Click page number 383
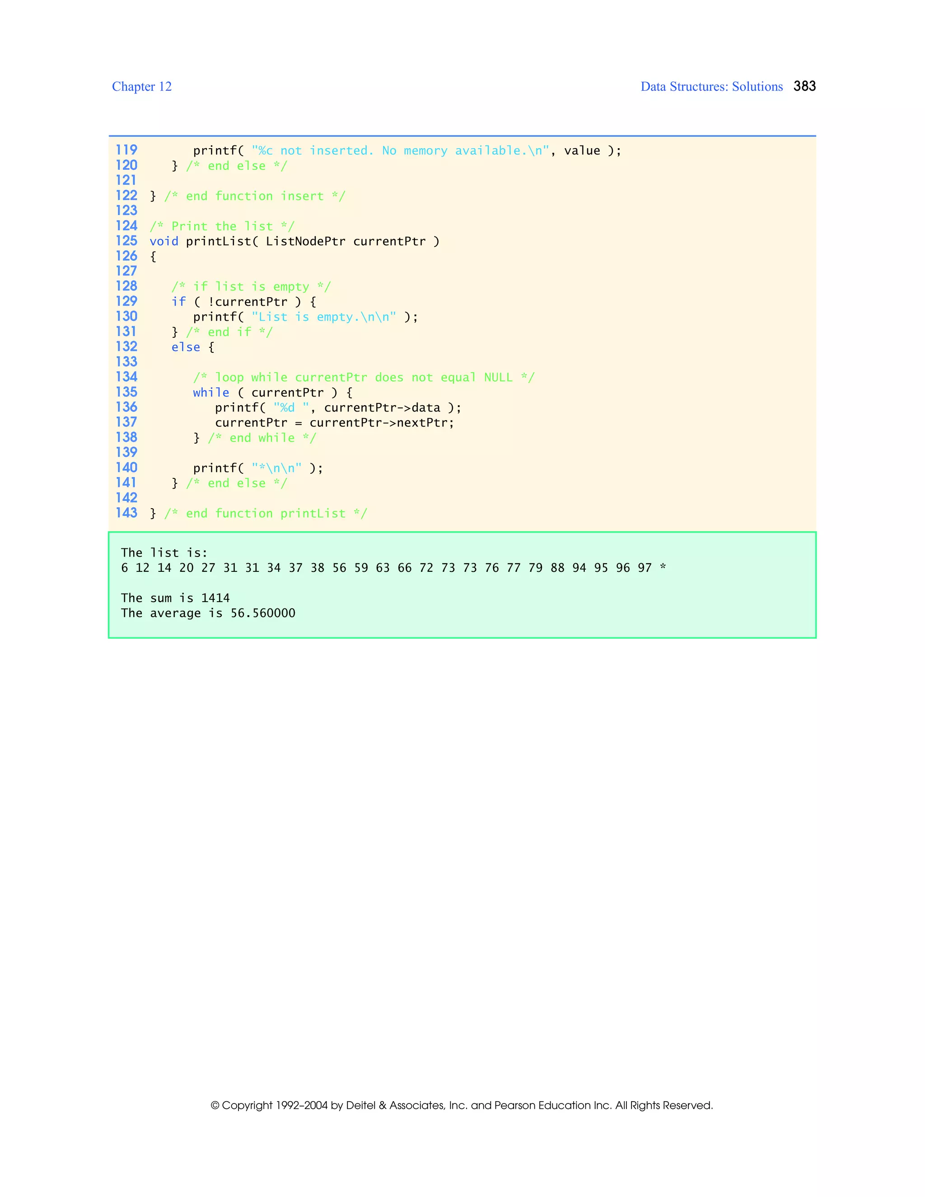The width and height of the screenshot is (925, 1197). pyautogui.click(x=804, y=86)
